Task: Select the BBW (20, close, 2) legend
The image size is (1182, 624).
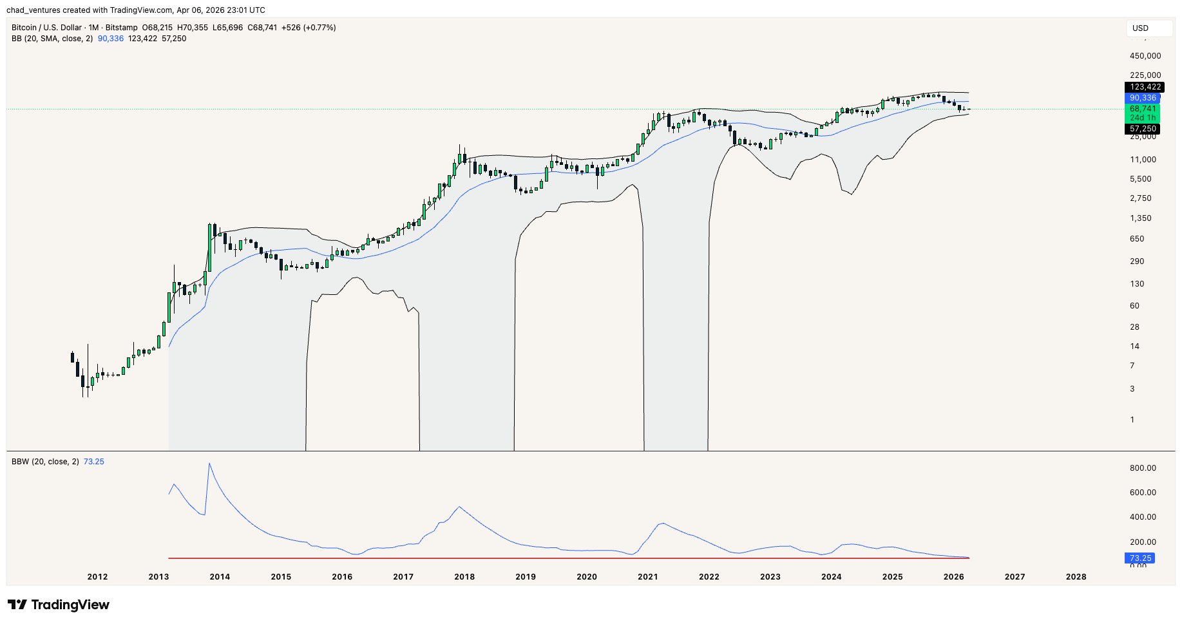Action: point(45,462)
